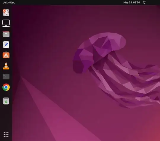Click empty top bar space beside Activities
This screenshot has height=141, width=160.
(x=66, y=2)
